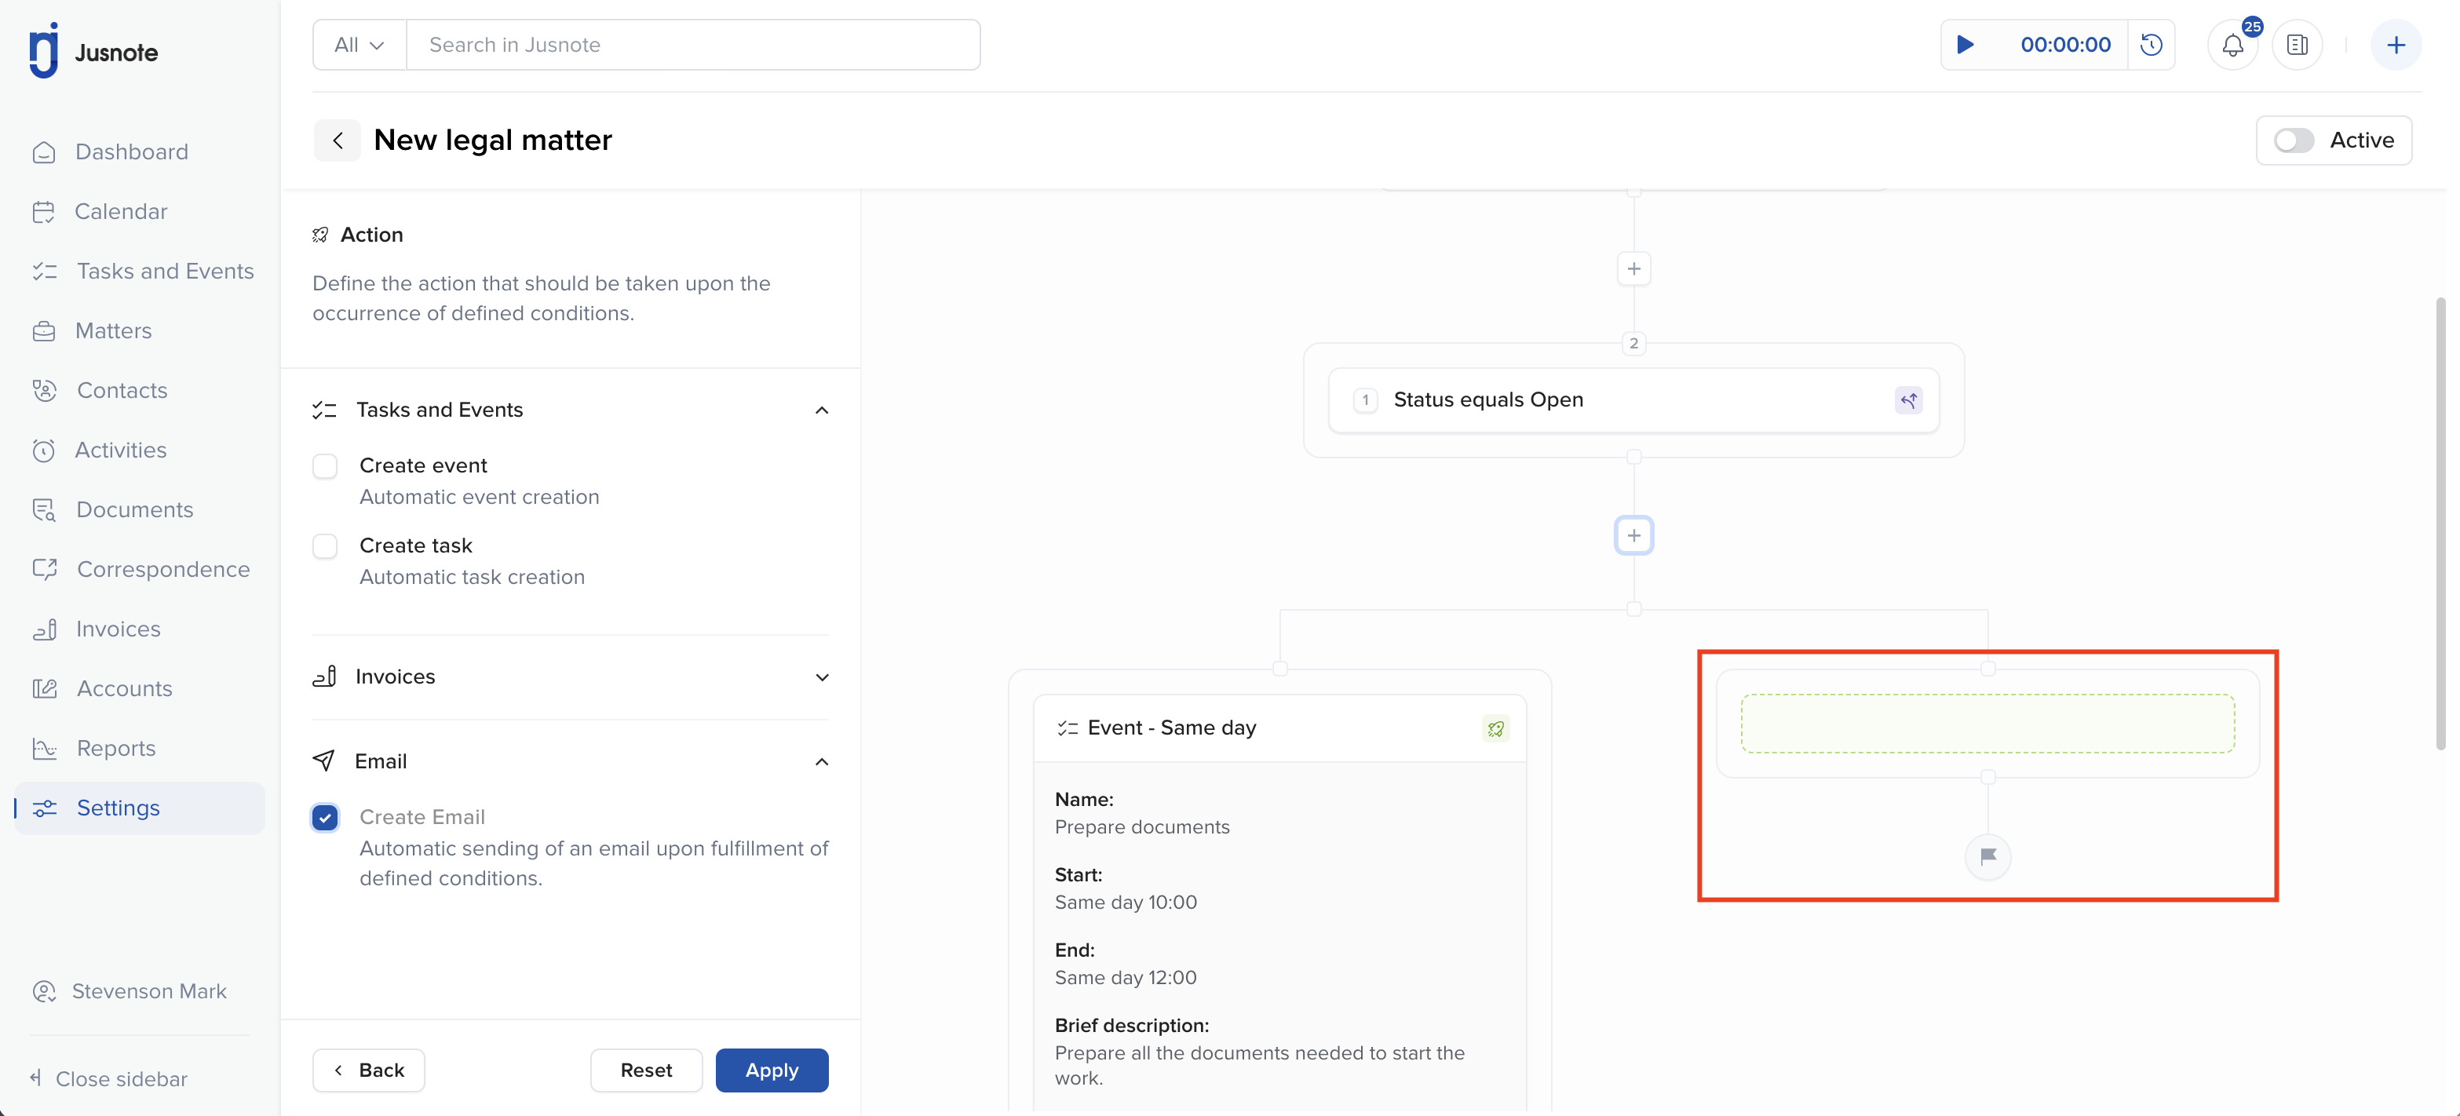The height and width of the screenshot is (1116, 2460).
Task: Click the Accounts sidebar icon
Action: point(44,689)
